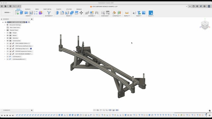
Task: Select the Shell tool
Action: 67,13
